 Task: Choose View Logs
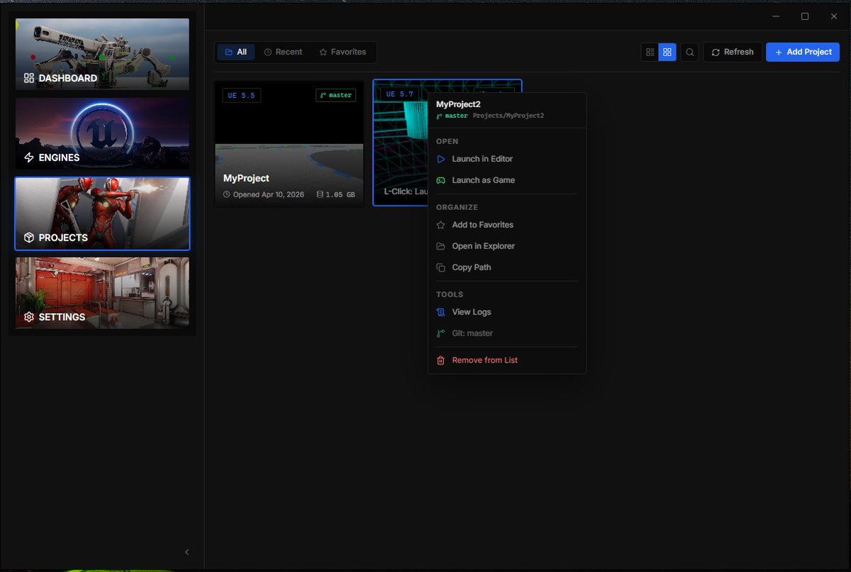click(x=507, y=312)
